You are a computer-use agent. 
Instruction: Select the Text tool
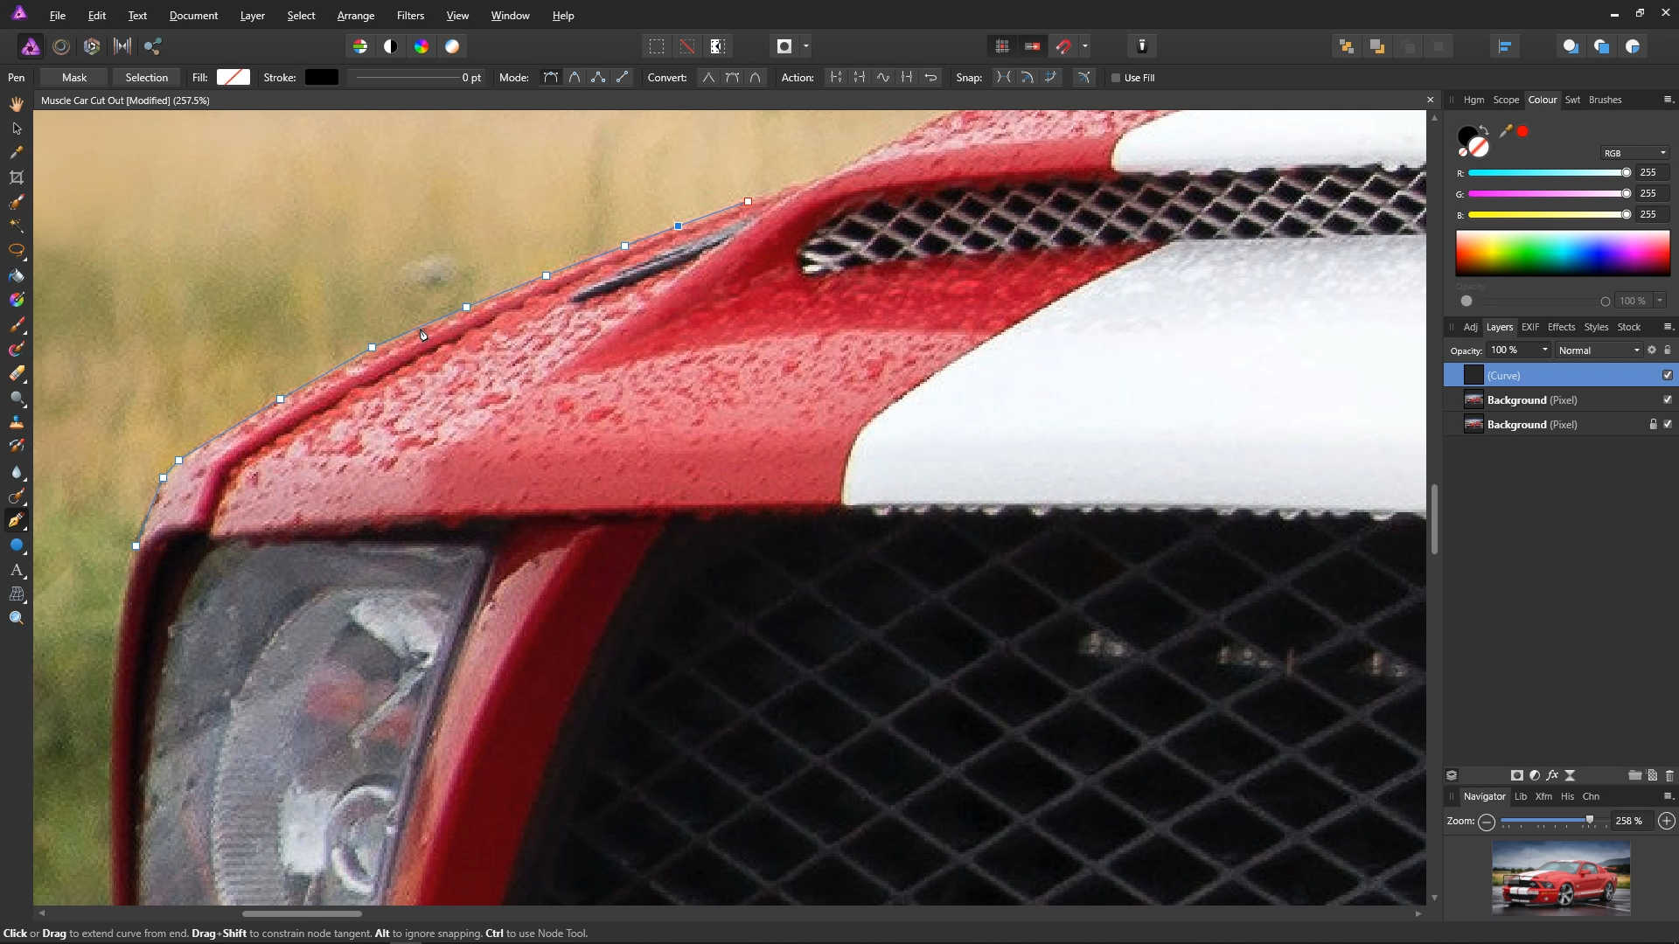tap(16, 570)
